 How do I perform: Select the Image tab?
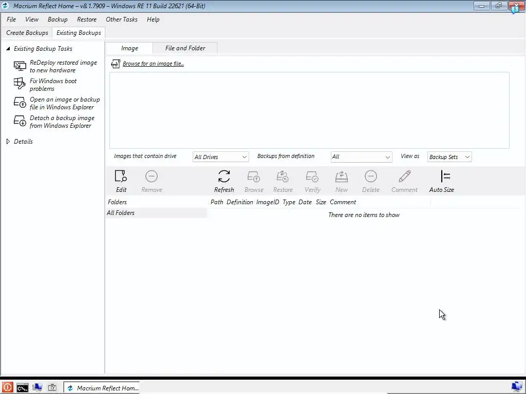[129, 48]
